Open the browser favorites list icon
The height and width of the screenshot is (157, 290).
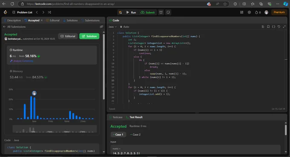(x=252, y=4)
